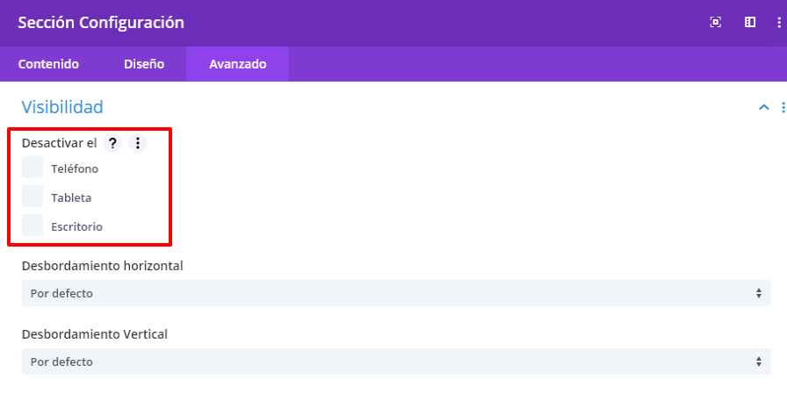Screen dimensions: 787x401
Task: Click the fullscreen expand icon in the header
Action: point(715,22)
